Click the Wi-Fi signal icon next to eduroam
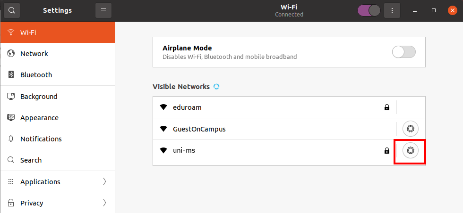 coord(163,107)
